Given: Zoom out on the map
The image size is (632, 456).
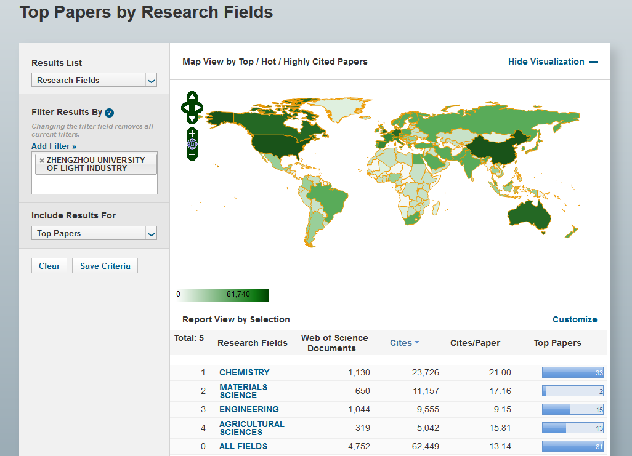Looking at the screenshot, I should (192, 154).
